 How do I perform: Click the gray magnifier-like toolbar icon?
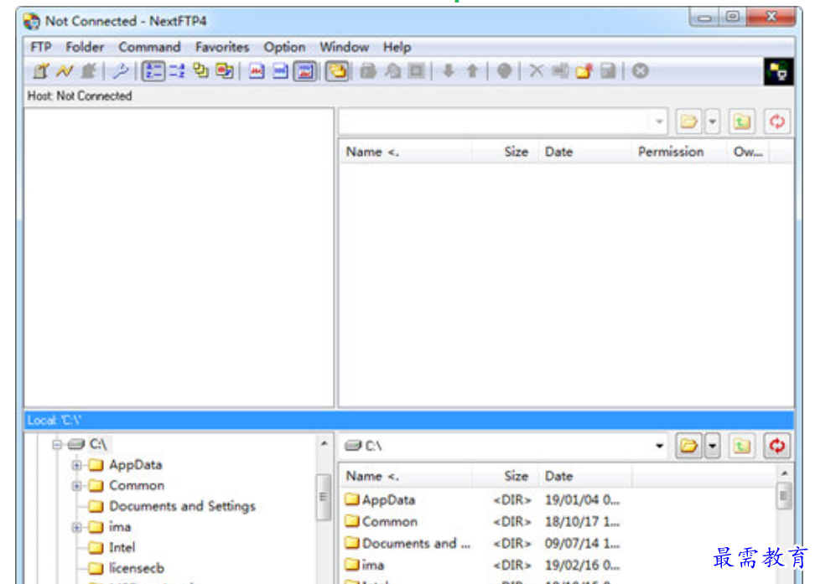pos(392,71)
